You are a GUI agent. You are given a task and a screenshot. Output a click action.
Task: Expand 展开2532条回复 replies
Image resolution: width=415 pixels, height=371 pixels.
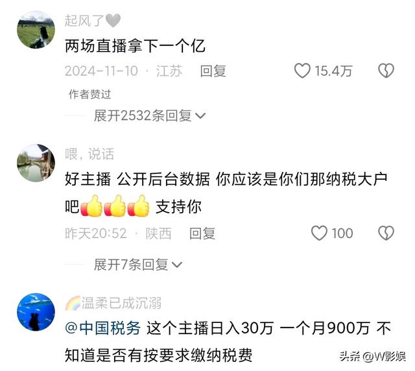(150, 115)
